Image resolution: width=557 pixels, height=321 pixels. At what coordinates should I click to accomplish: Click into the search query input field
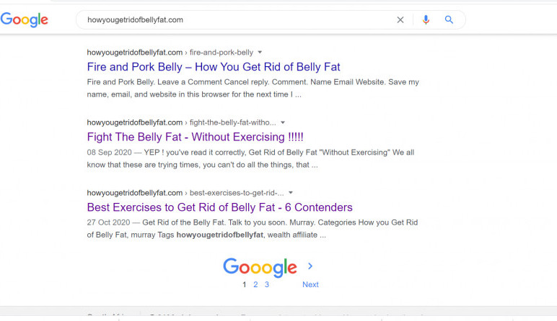click(x=231, y=20)
